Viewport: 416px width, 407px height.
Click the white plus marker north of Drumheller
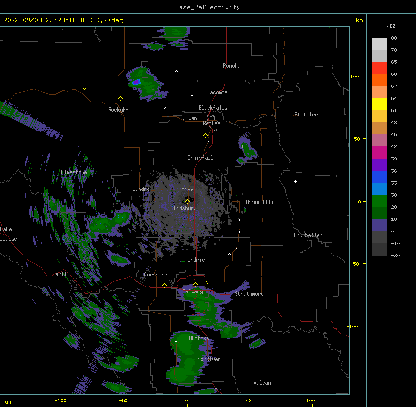pyautogui.click(x=295, y=181)
